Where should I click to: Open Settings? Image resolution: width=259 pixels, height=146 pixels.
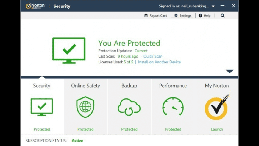(x=183, y=16)
